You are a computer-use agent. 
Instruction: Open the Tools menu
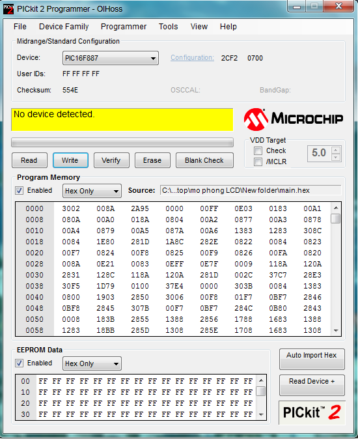click(x=169, y=27)
